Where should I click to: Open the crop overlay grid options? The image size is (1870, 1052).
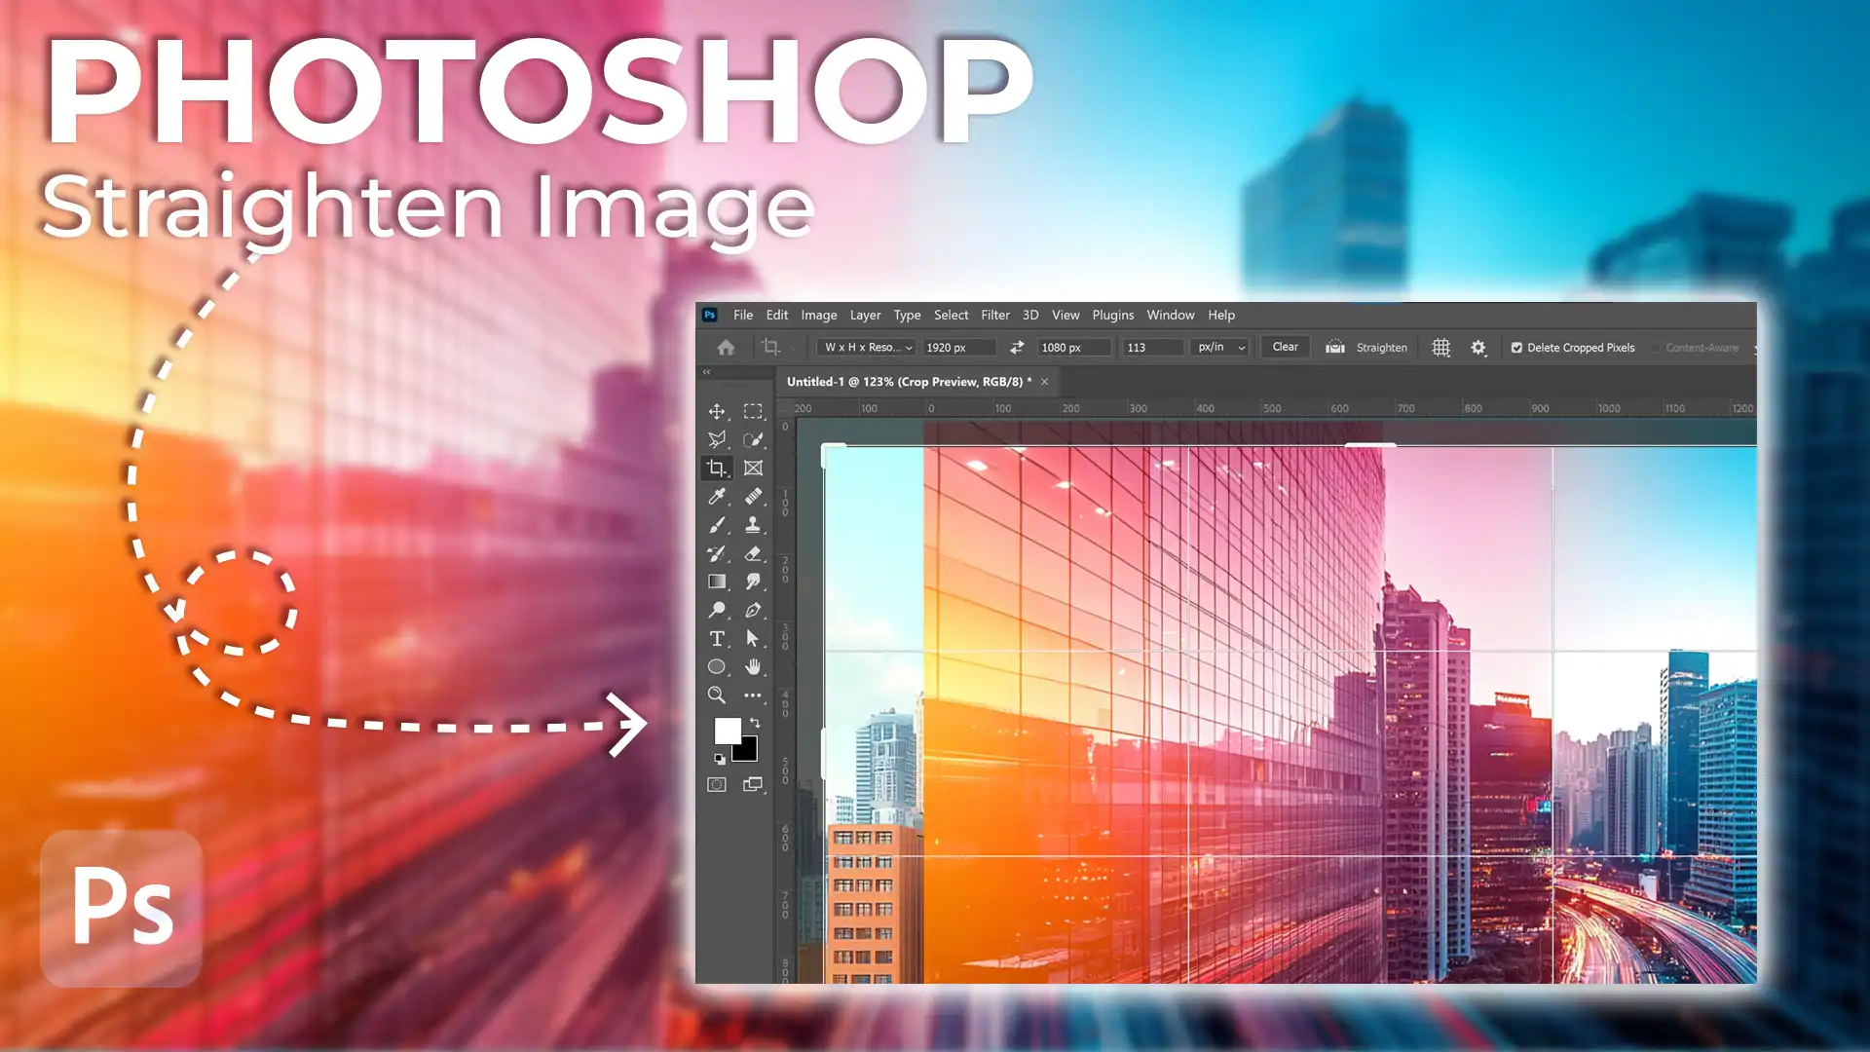point(1441,348)
